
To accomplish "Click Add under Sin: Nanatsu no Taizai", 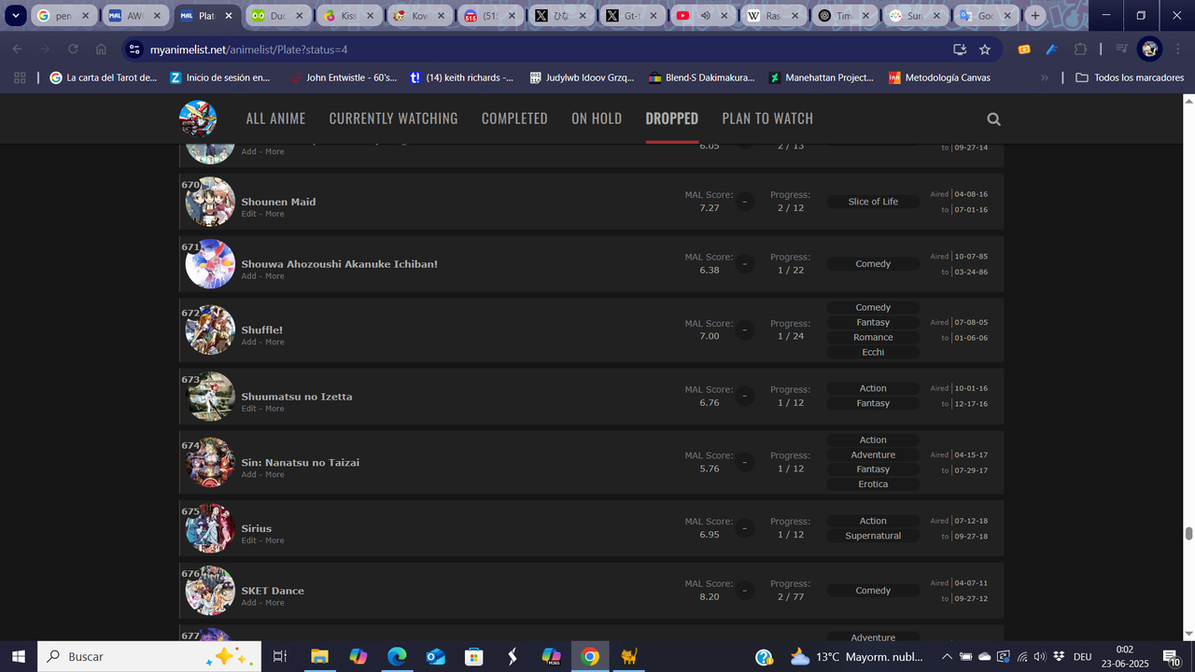I will pos(248,475).
